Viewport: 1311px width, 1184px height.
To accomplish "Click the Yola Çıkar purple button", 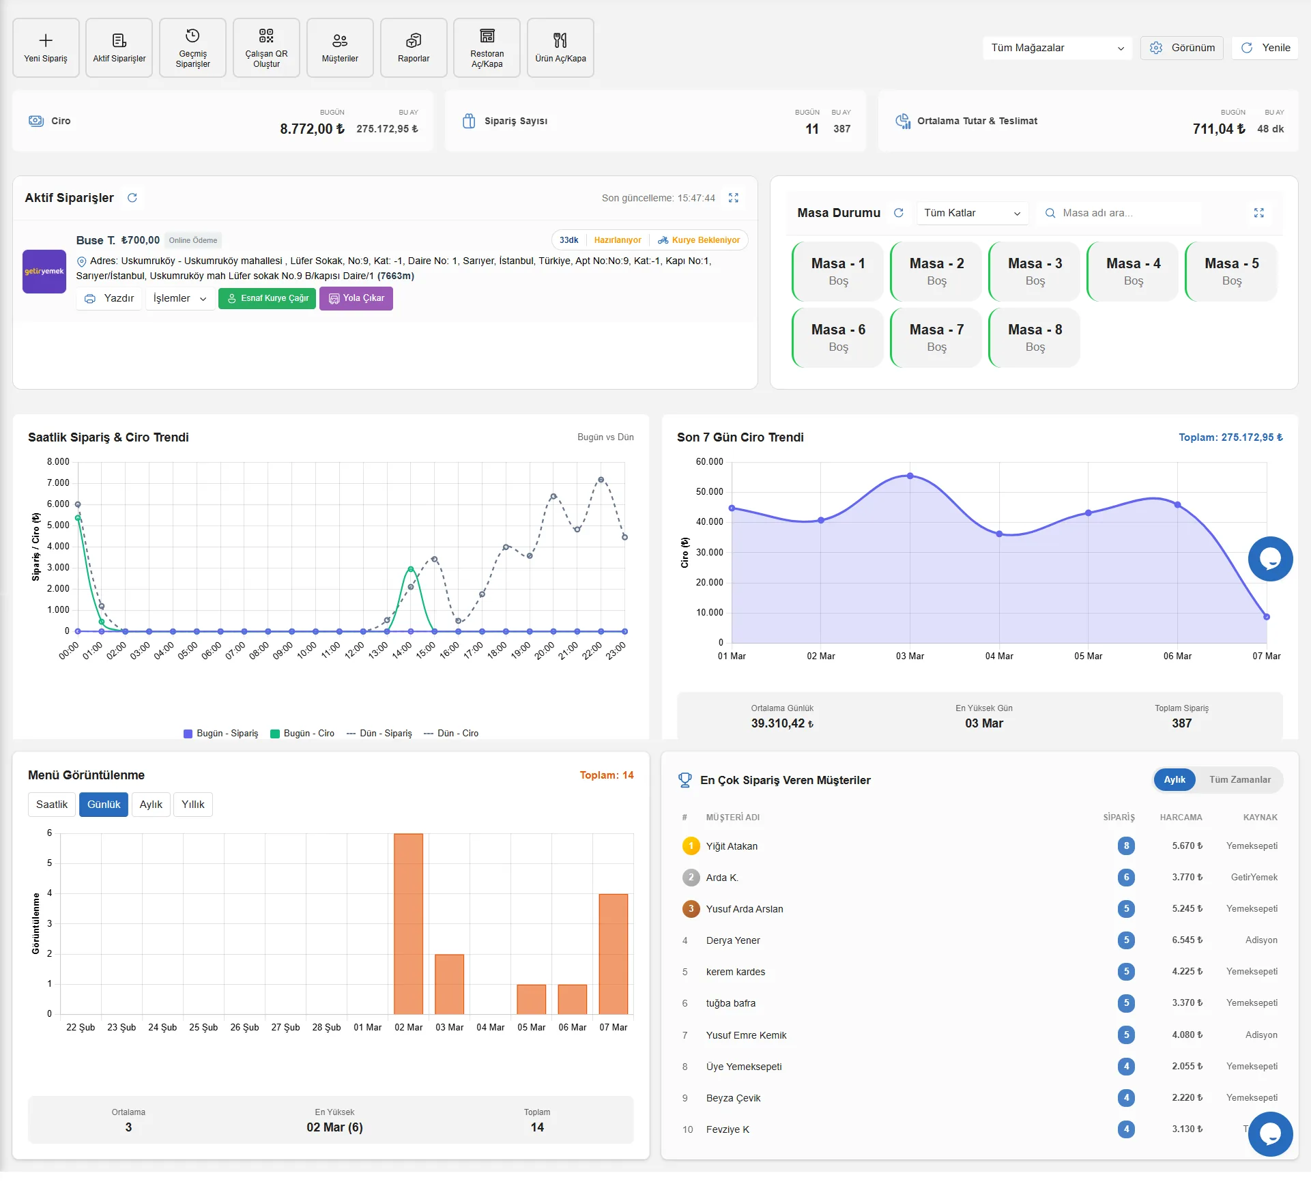I will coord(356,298).
